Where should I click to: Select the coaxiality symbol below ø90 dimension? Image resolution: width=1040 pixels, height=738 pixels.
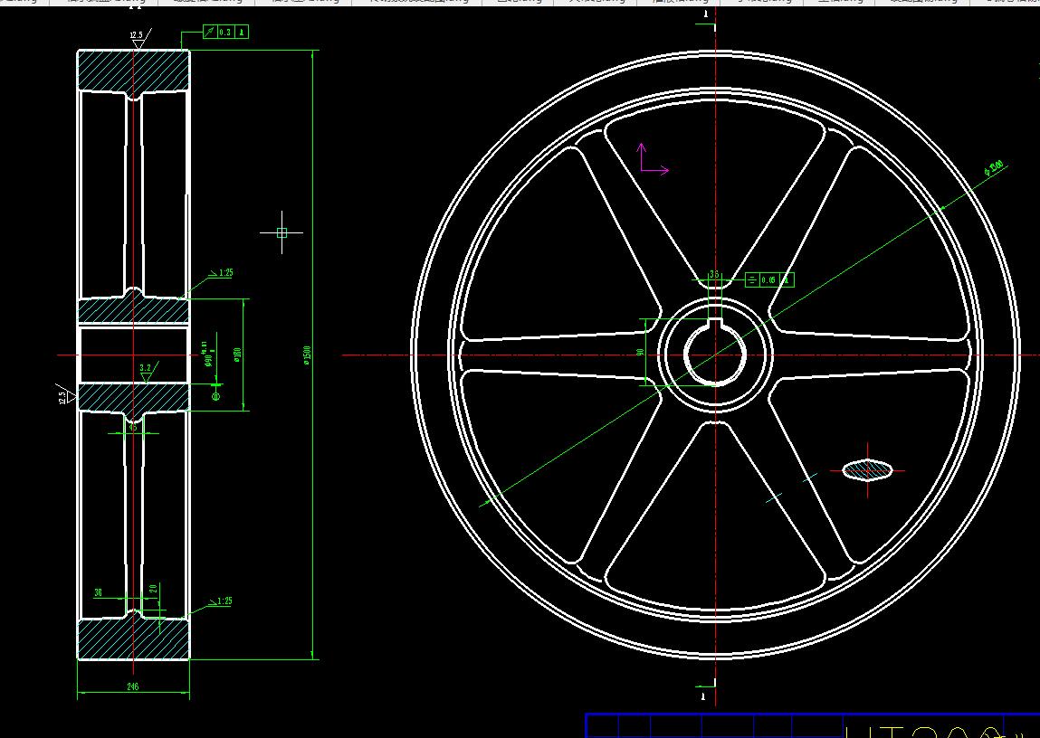215,395
